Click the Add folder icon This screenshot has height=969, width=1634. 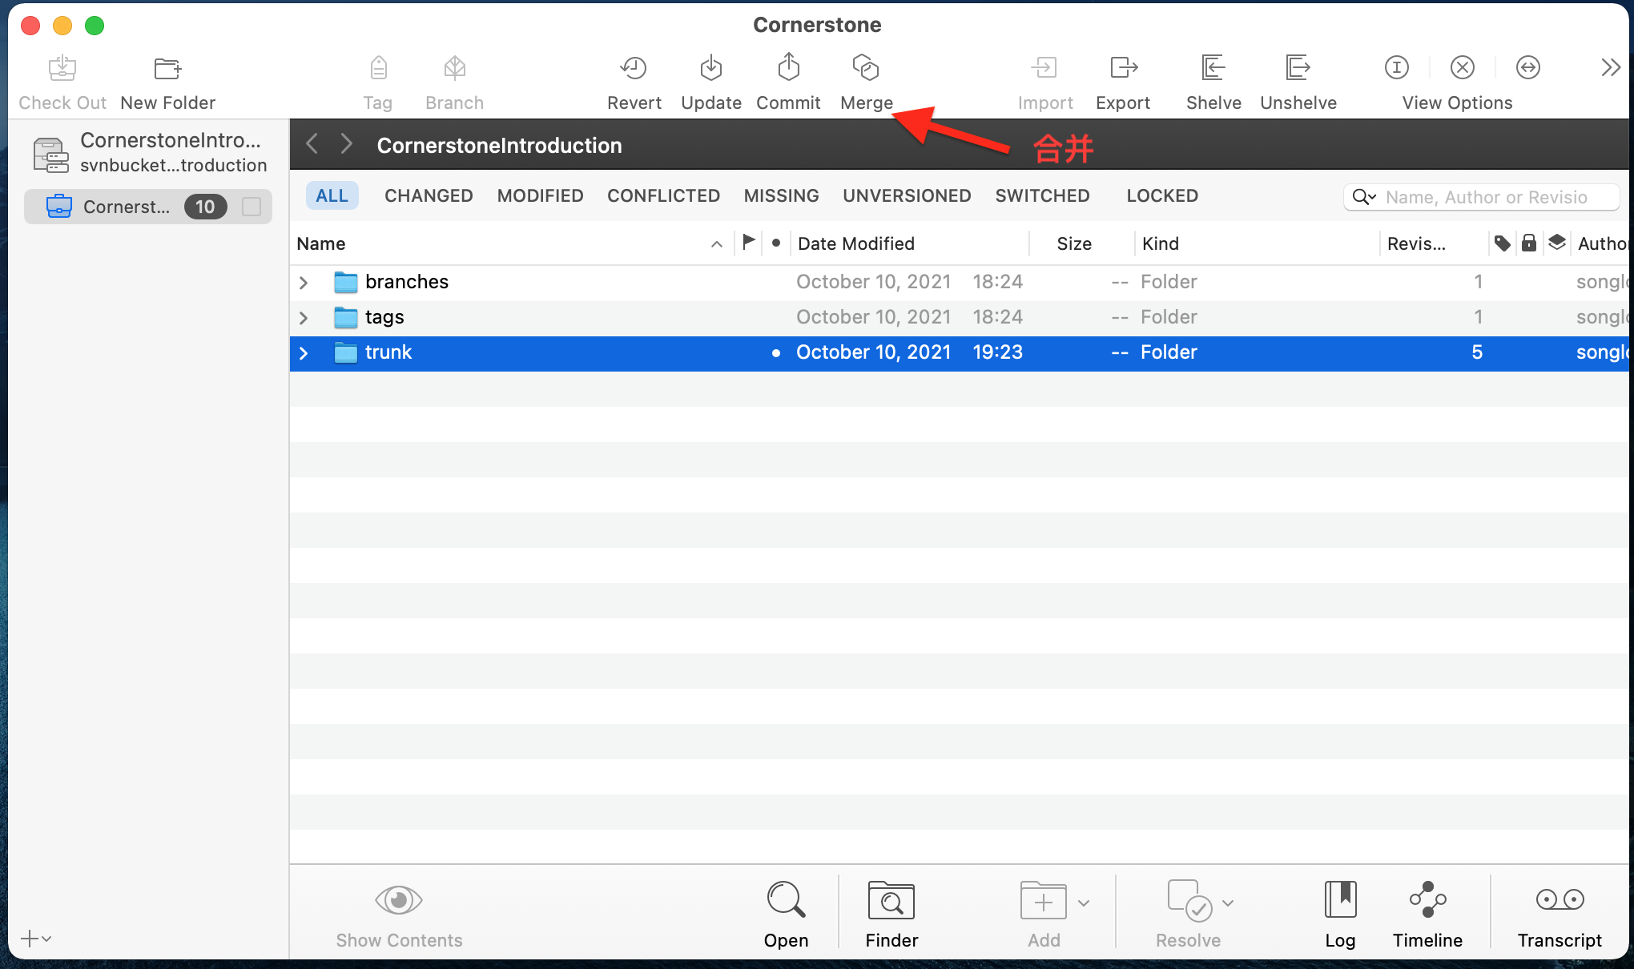[1043, 902]
